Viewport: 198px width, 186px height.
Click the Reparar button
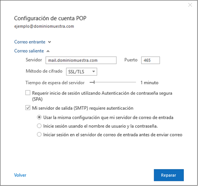coord(169,175)
